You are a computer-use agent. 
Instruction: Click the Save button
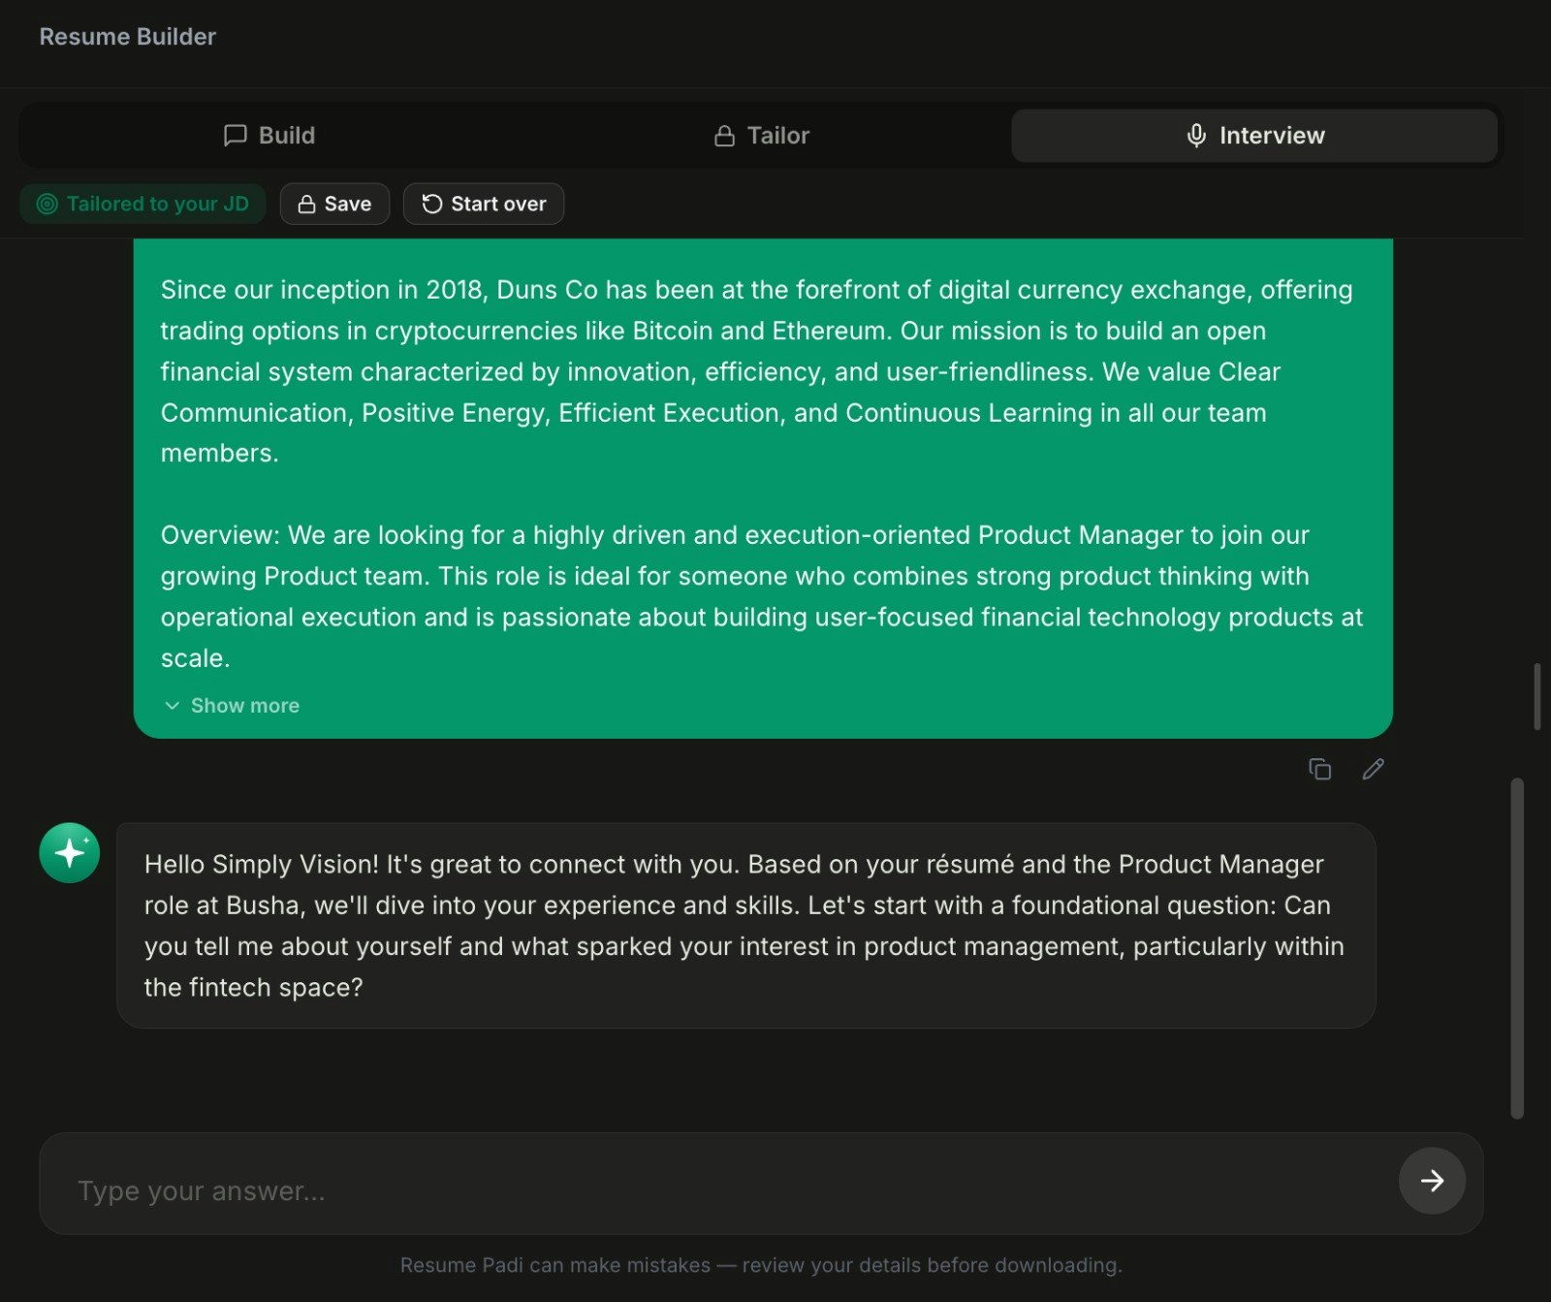pos(334,204)
